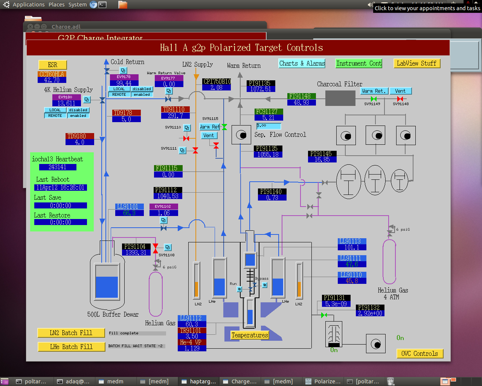This screenshot has height=386, width=482.
Task: Click the LL91101 level readout 66.3
Action: pyautogui.click(x=129, y=213)
